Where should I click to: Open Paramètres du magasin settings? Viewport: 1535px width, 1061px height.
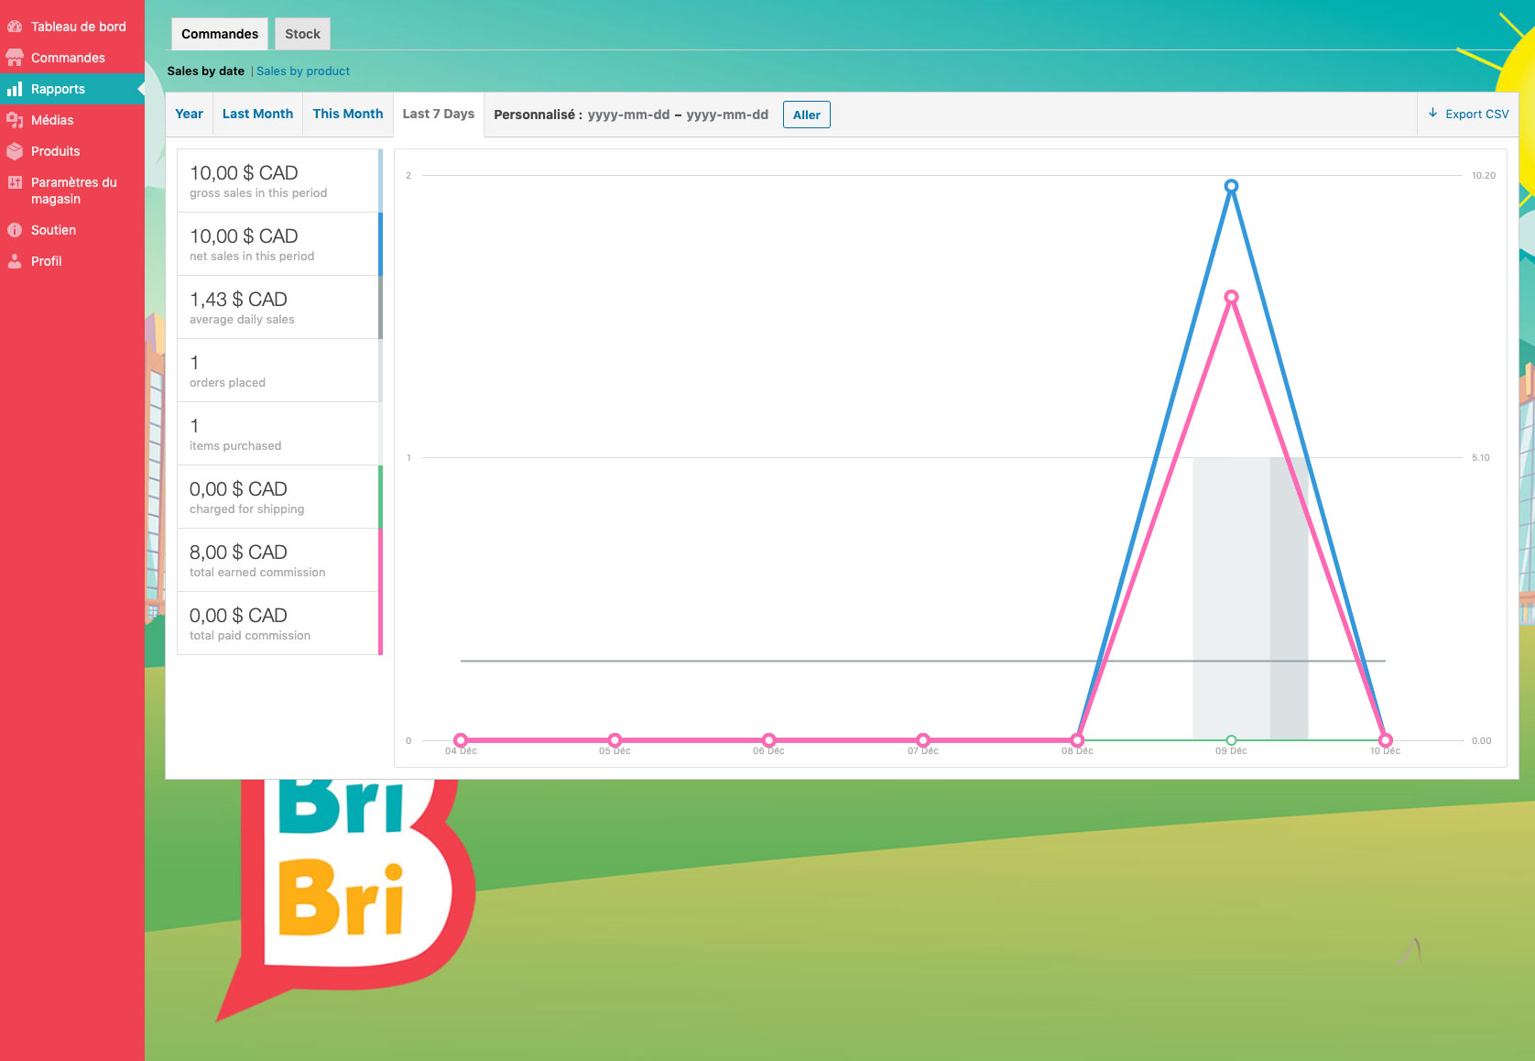click(x=72, y=191)
